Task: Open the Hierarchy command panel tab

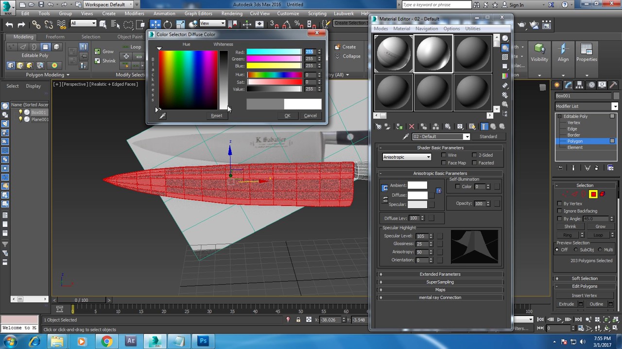Action: click(x=580, y=85)
